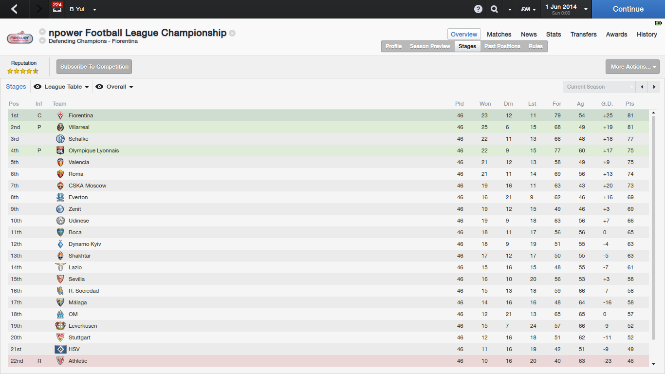The width and height of the screenshot is (665, 374).
Task: Go back using the back arrow
Action: click(14, 9)
